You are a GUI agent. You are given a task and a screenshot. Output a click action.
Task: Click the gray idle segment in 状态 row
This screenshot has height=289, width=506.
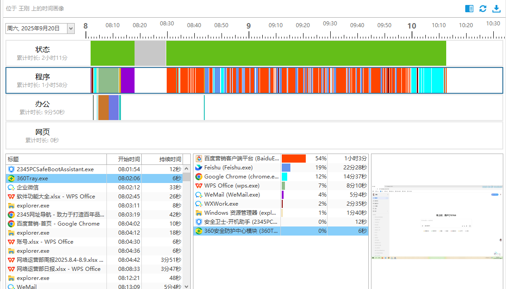[x=150, y=53]
